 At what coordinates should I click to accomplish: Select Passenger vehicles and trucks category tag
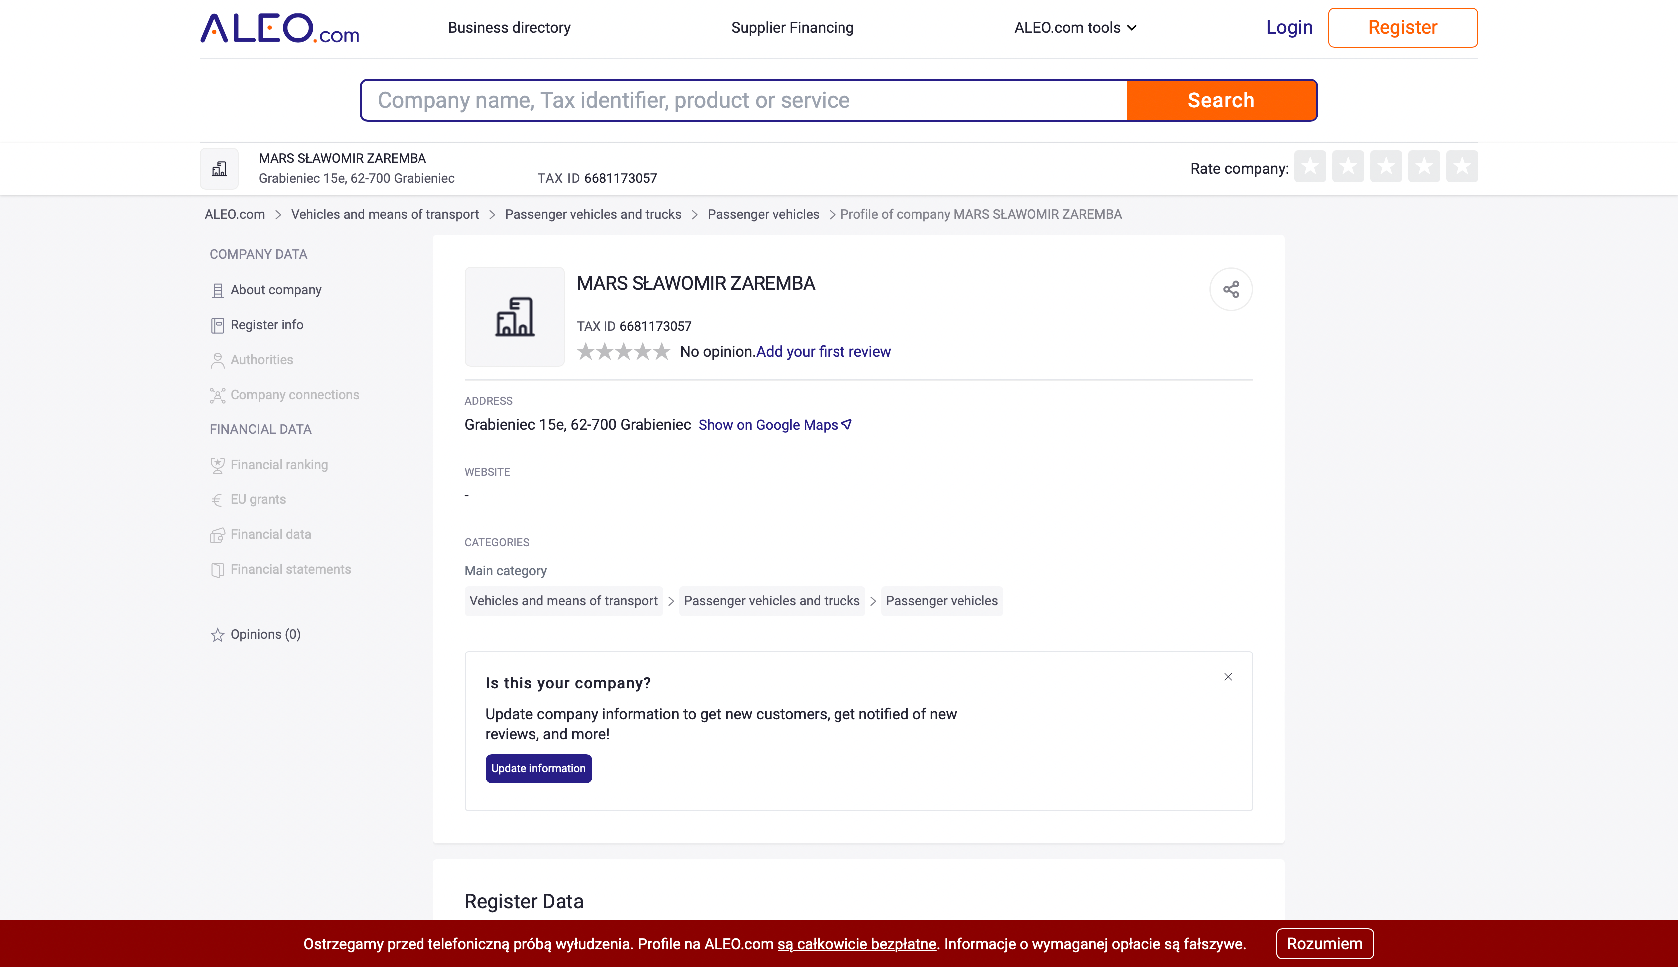pyautogui.click(x=772, y=602)
